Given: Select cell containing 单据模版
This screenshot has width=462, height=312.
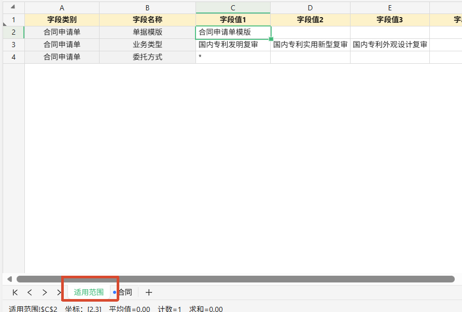Looking at the screenshot, I should coord(147,32).
